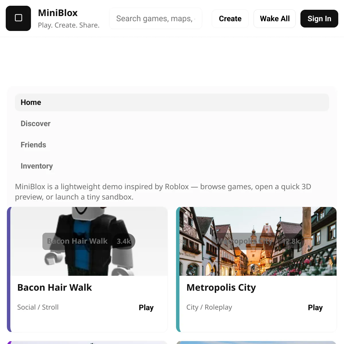
Task: Play the Metropolis City game
Action: [x=315, y=308]
